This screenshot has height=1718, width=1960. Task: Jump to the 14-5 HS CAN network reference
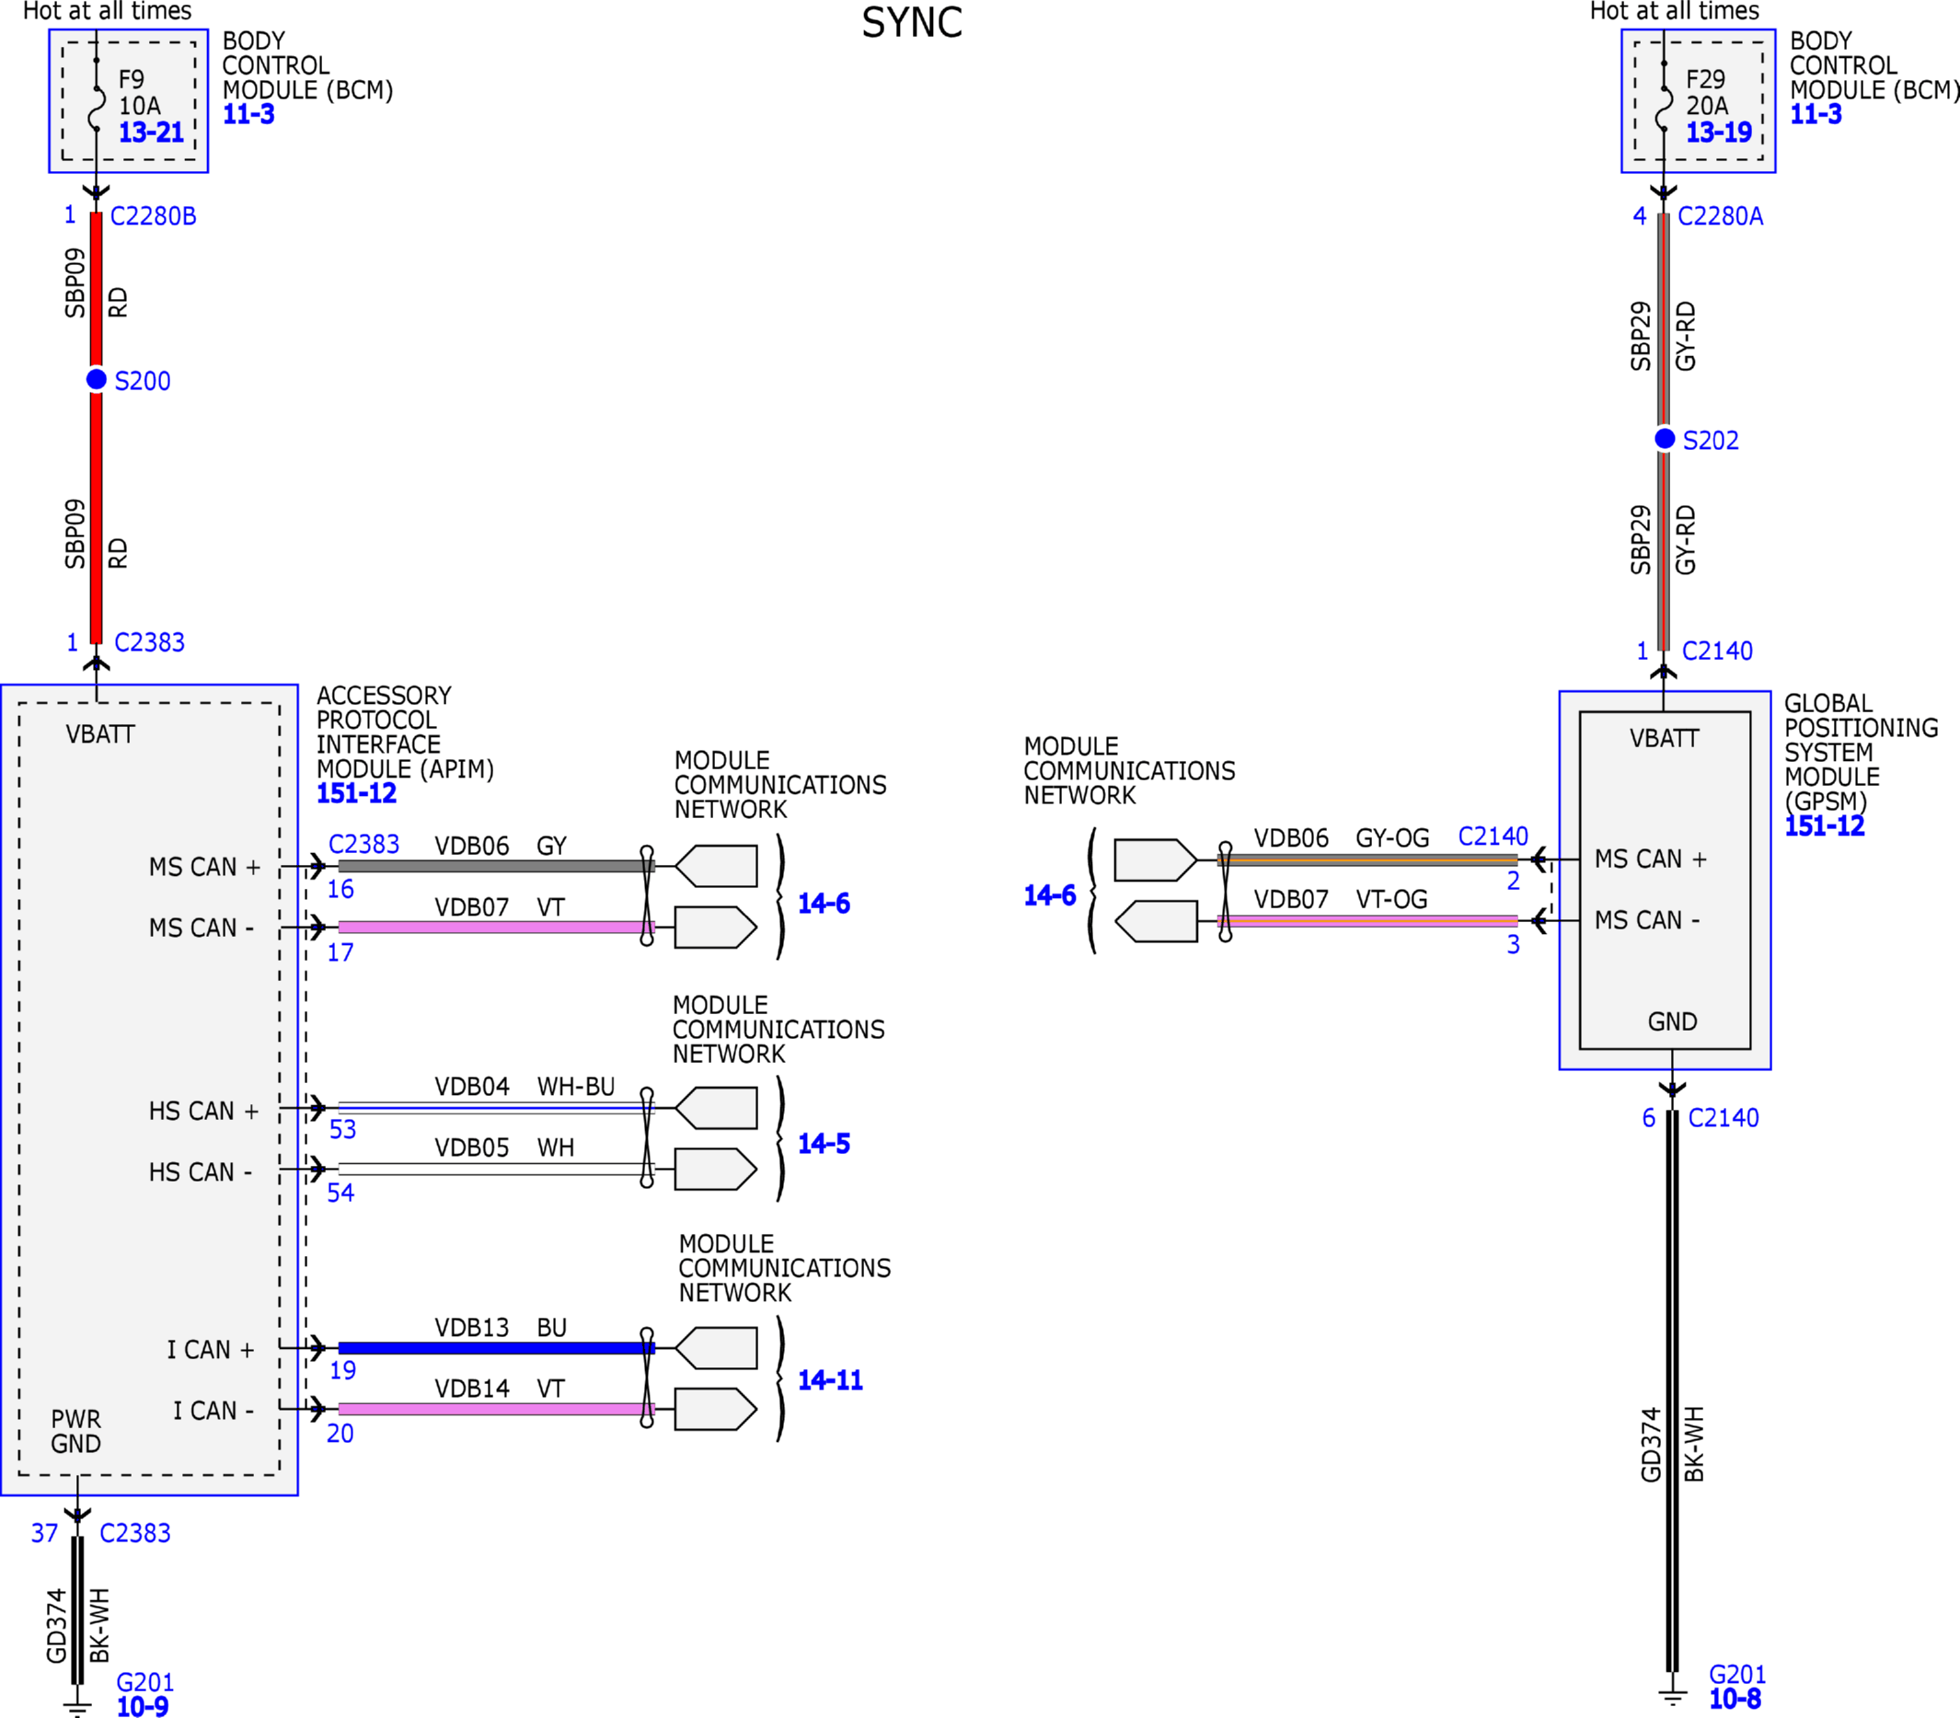[x=824, y=1143]
